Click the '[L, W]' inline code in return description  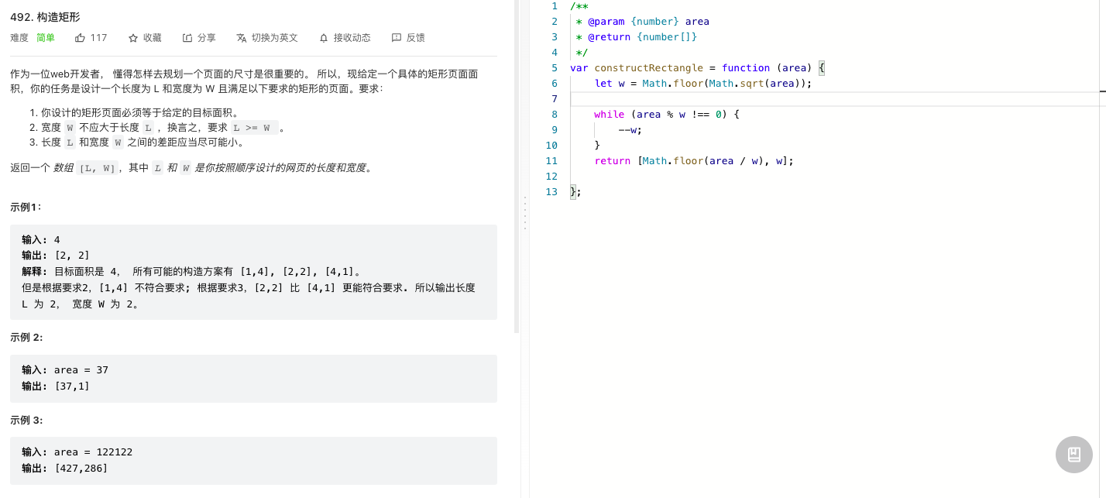(98, 168)
